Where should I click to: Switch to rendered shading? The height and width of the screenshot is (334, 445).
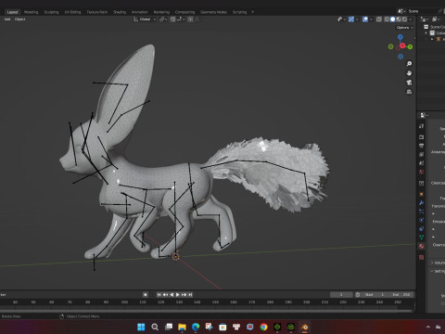click(404, 19)
